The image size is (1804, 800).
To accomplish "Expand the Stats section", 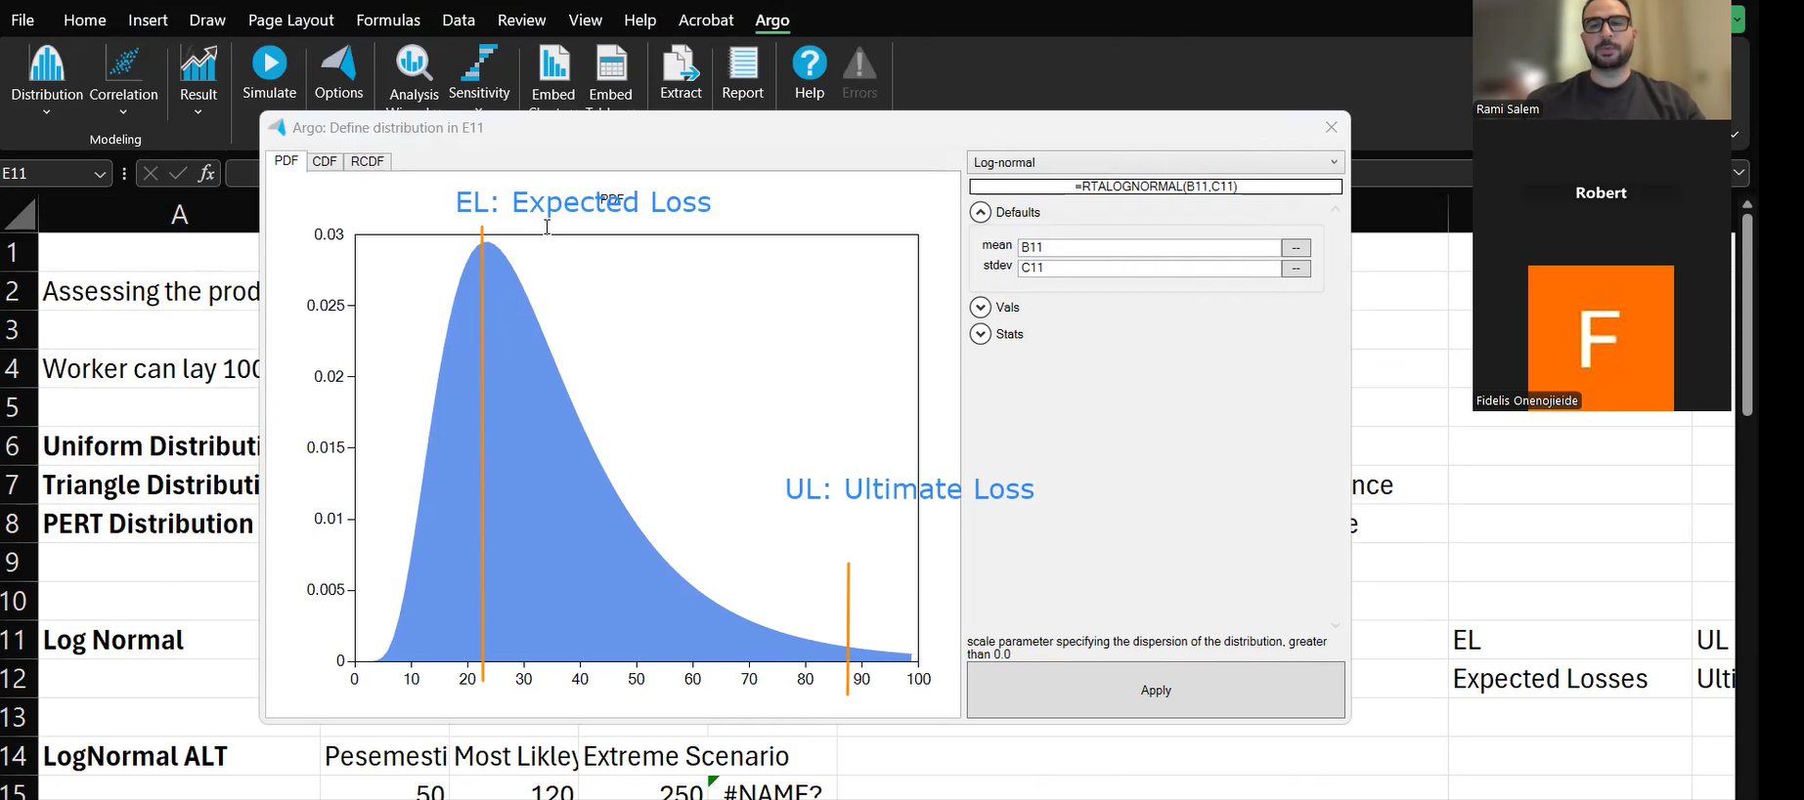I will pyautogui.click(x=980, y=334).
